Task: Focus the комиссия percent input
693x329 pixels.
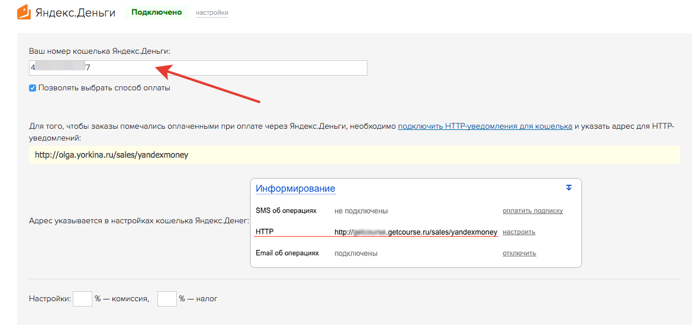Action: (83, 298)
